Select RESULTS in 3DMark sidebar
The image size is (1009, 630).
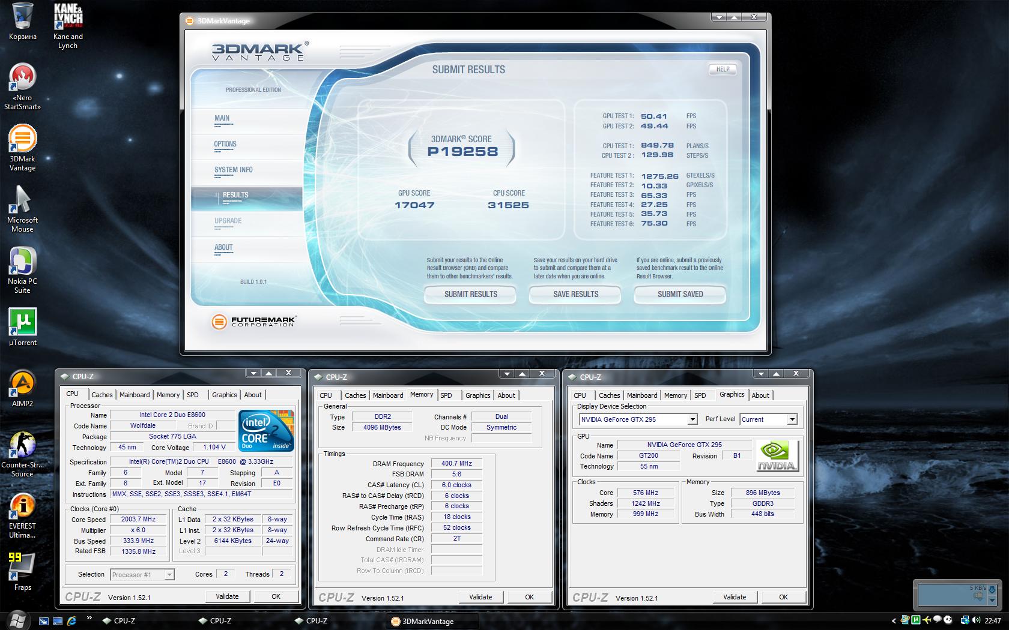(x=235, y=195)
